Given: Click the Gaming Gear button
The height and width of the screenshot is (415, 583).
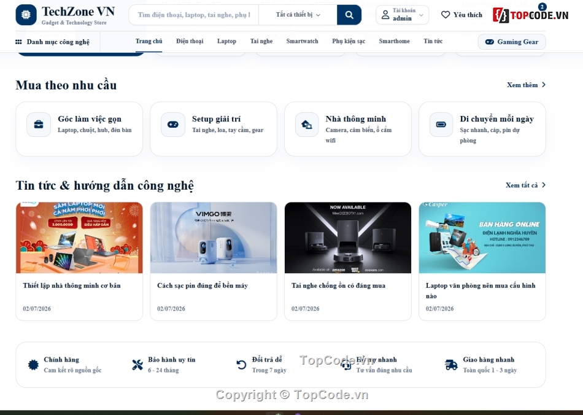Looking at the screenshot, I should pyautogui.click(x=512, y=42).
